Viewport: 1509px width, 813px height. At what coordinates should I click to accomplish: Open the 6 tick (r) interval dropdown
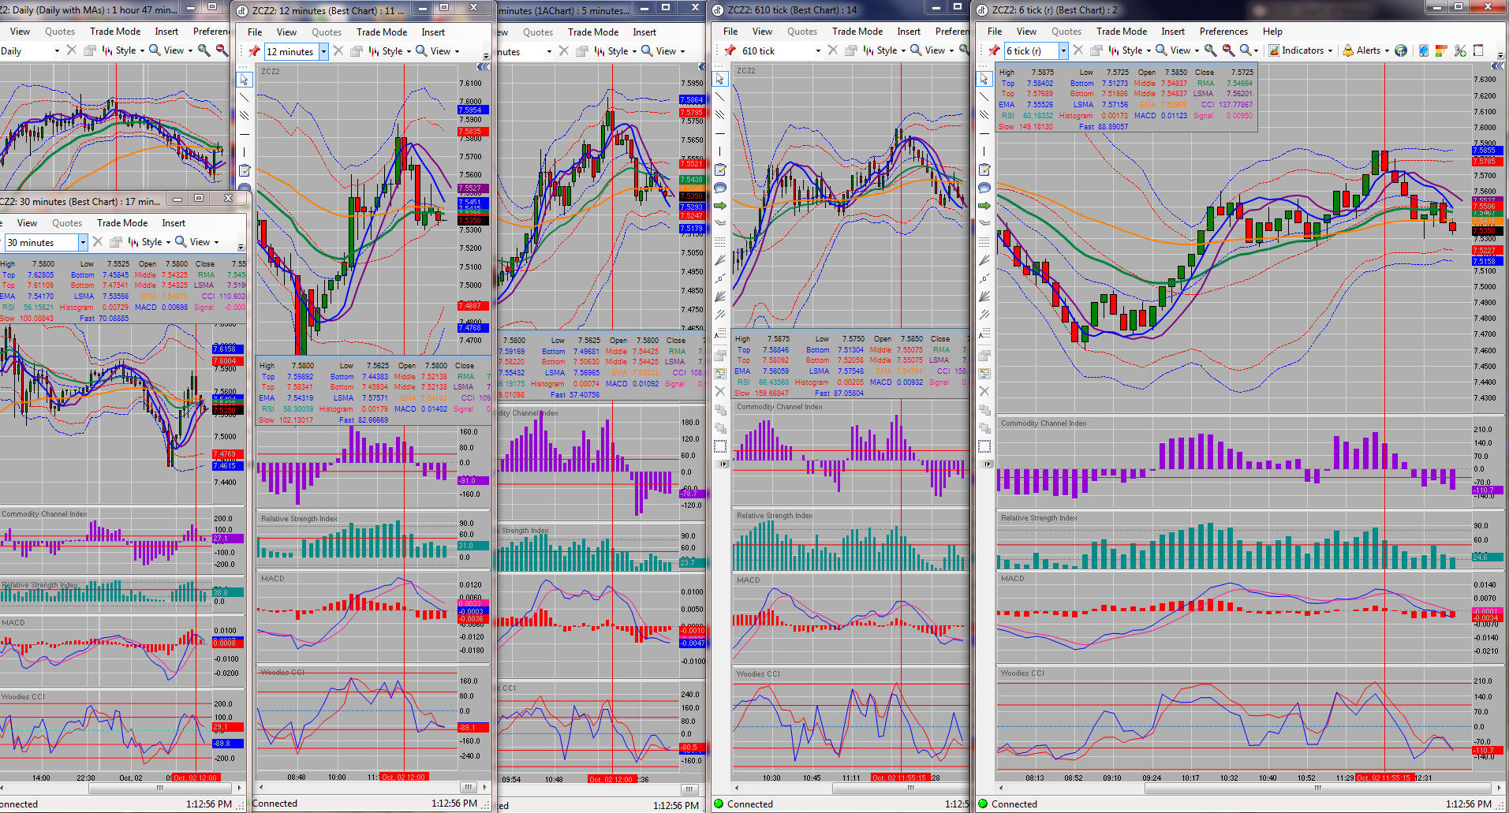1063,50
